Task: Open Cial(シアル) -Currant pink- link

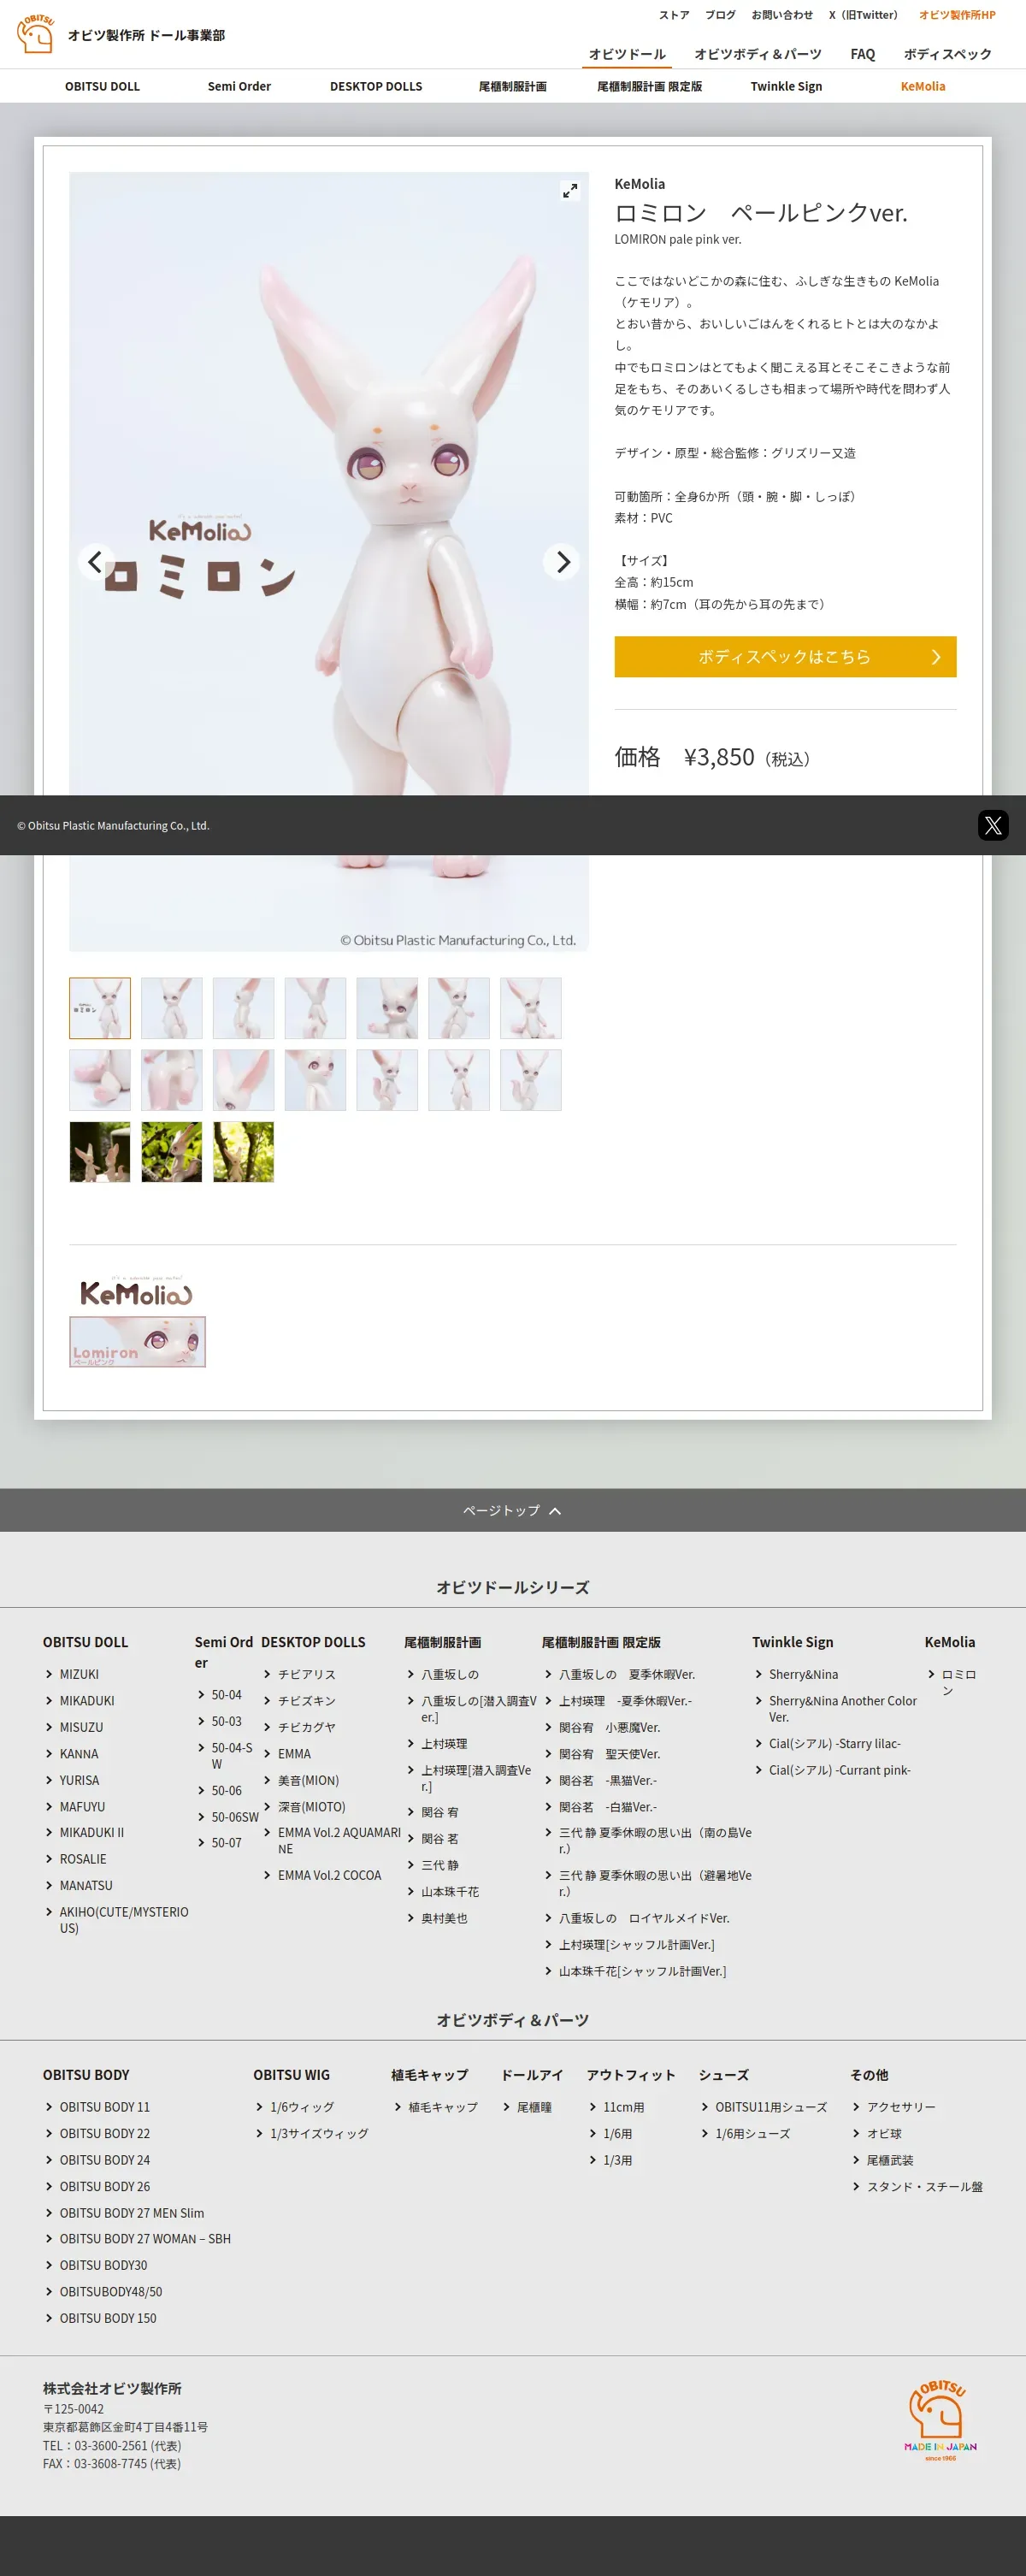Action: click(839, 1770)
